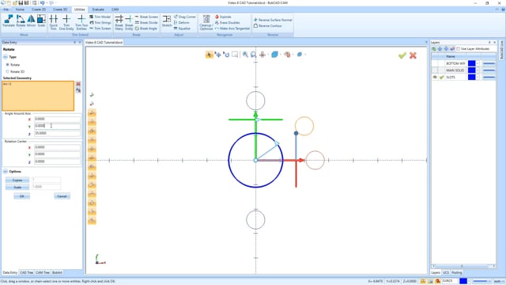This screenshot has height=285, width=506.
Task: Open MAIN SOLID layer color dropdown
Action: [478, 70]
